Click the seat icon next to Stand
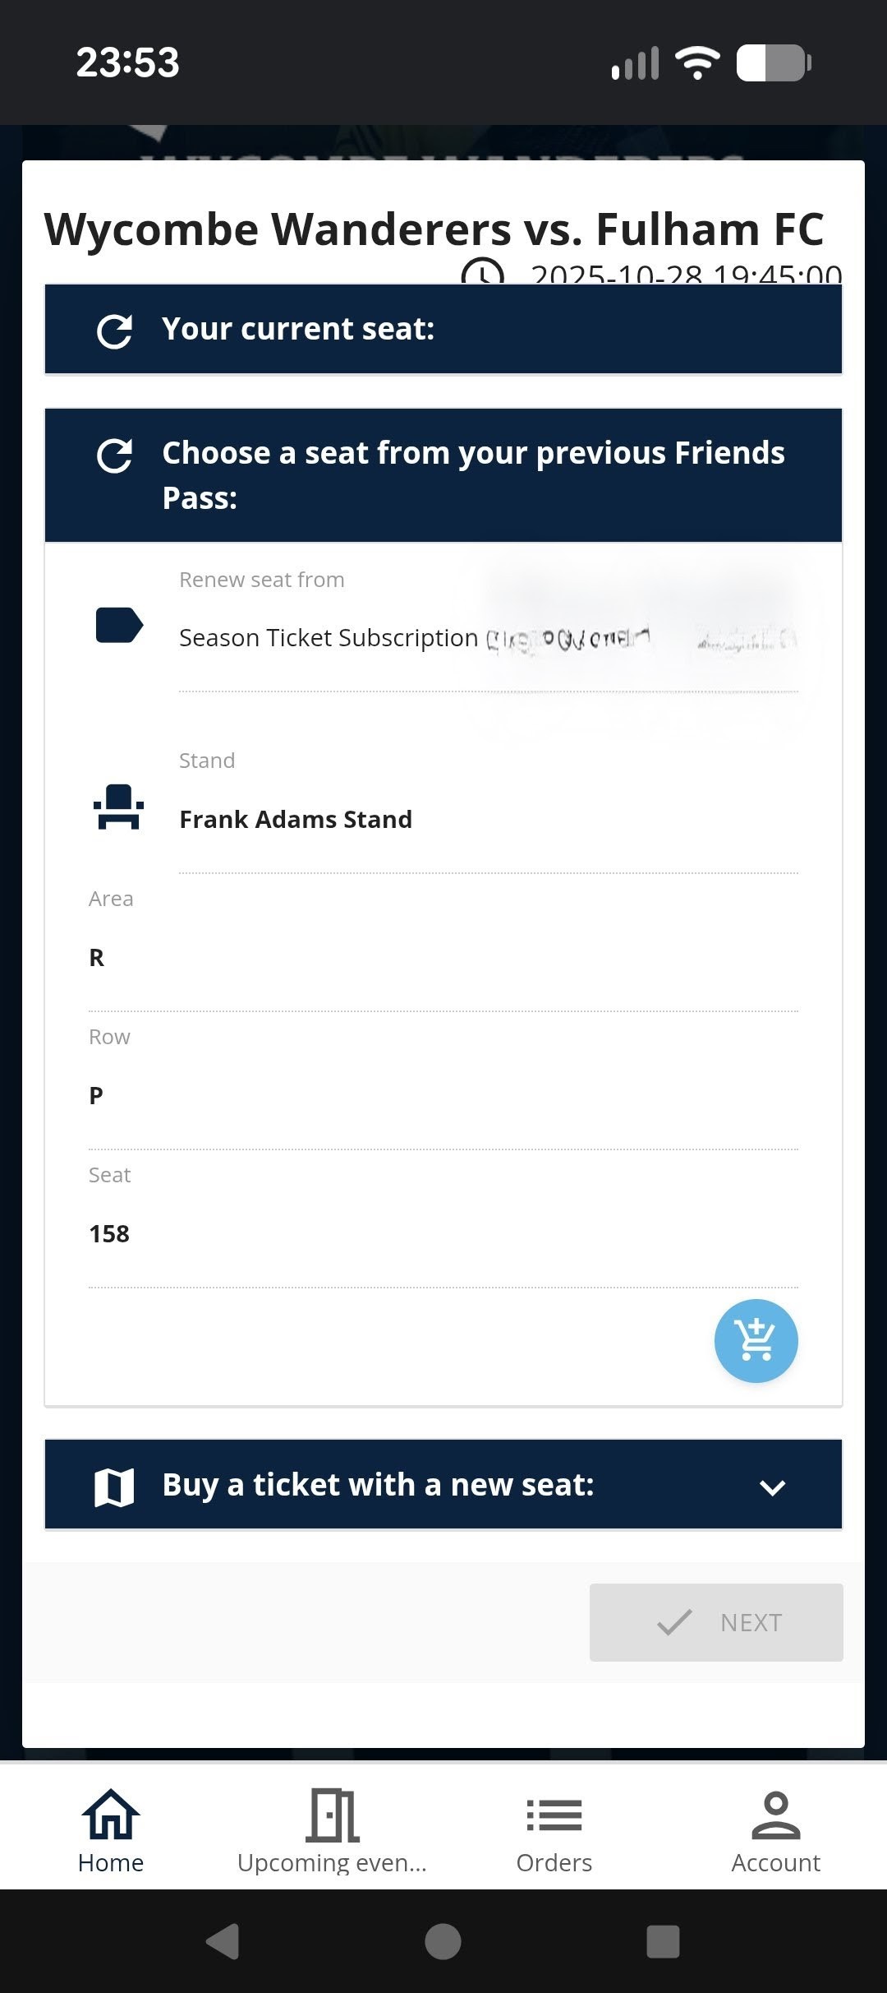887x1993 pixels. [119, 807]
